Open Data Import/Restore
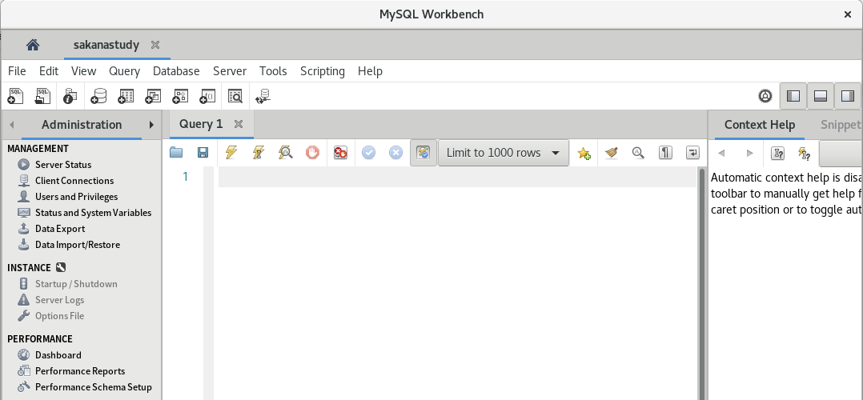 pyautogui.click(x=78, y=244)
